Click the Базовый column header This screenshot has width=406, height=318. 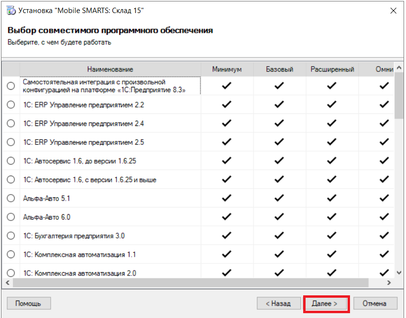pos(280,69)
